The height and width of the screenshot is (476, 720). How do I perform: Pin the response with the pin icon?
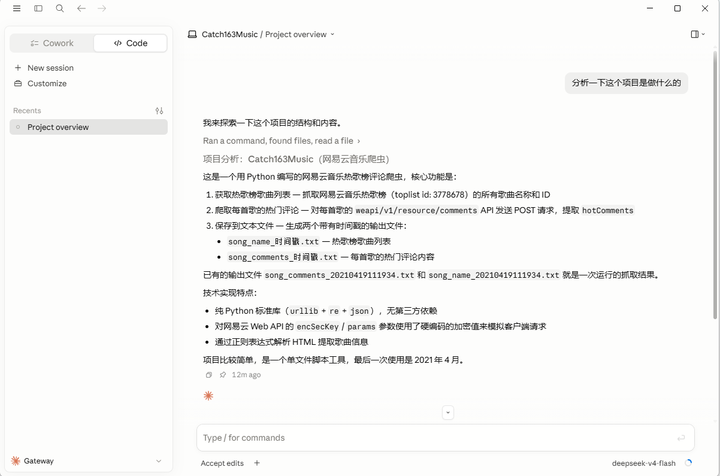(x=223, y=375)
